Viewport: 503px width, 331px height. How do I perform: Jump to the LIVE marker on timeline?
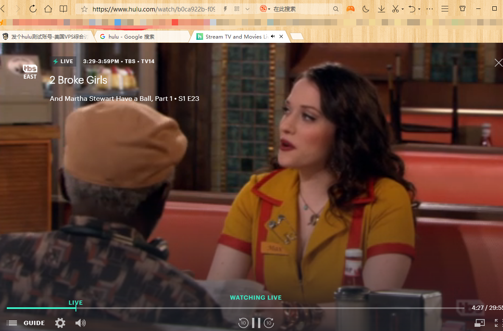[x=76, y=303]
